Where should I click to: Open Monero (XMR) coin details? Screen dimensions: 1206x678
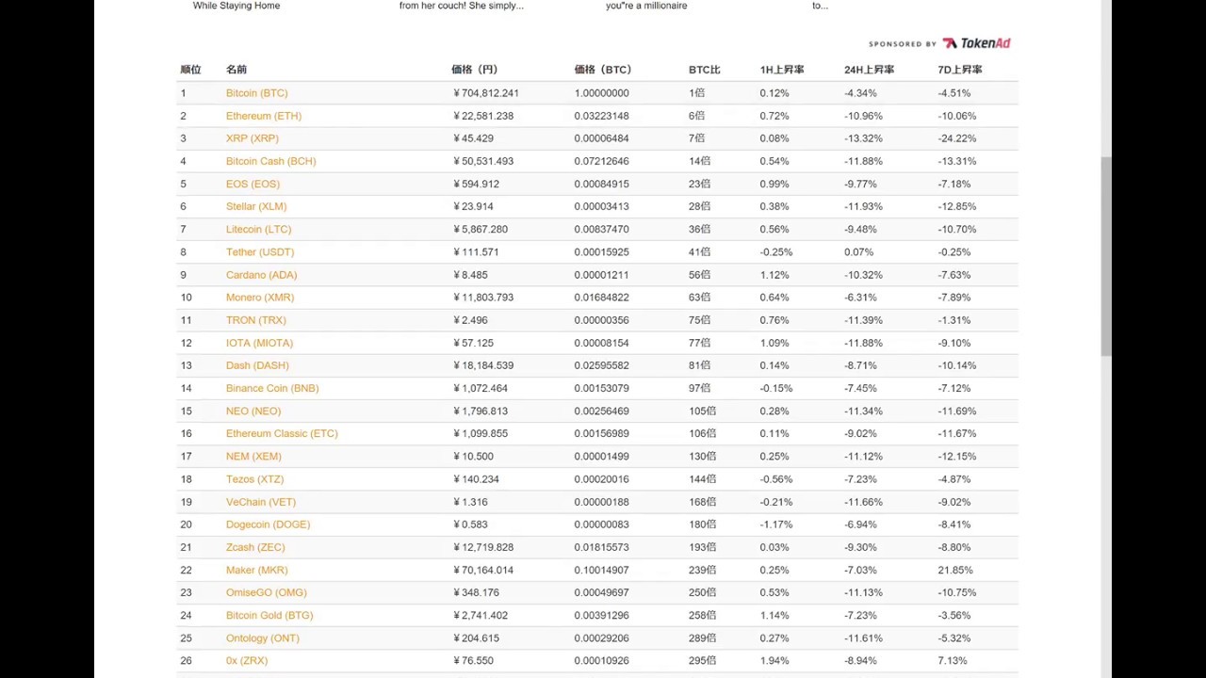(259, 298)
